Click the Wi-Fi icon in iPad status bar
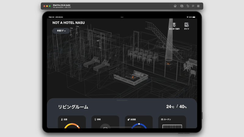 click(187, 17)
